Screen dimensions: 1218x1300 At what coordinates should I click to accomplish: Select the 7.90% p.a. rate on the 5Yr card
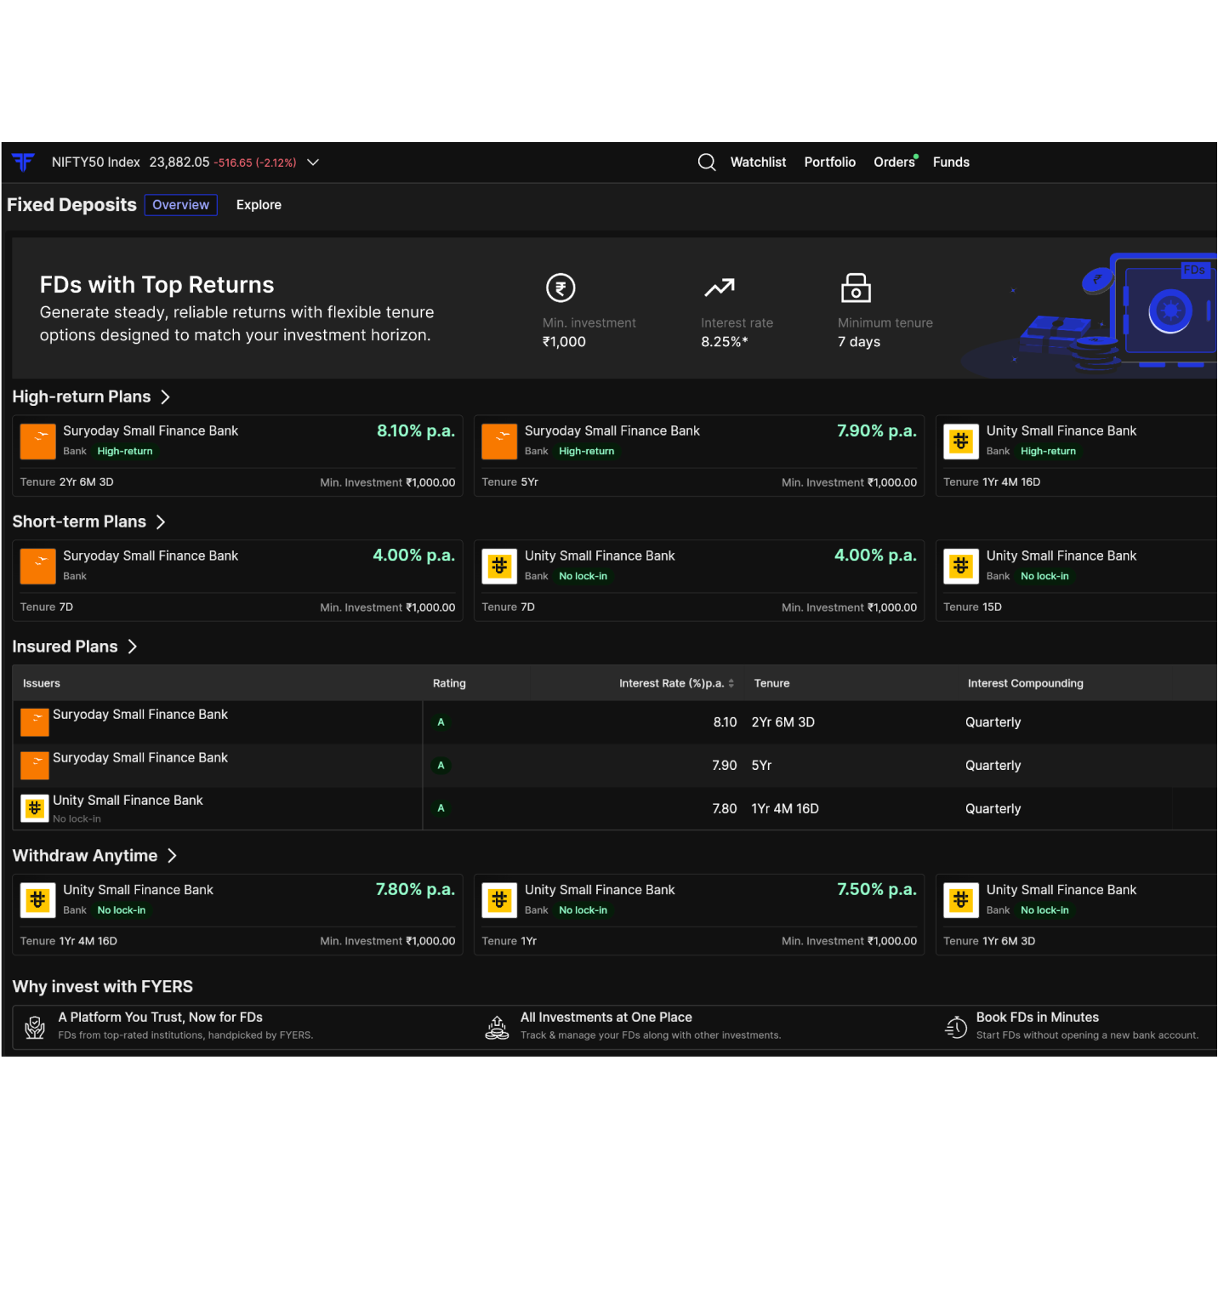877,431
